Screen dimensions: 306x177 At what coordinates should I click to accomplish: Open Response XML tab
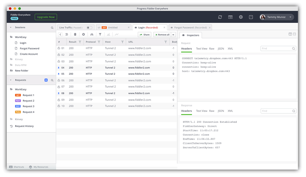click(x=230, y=111)
